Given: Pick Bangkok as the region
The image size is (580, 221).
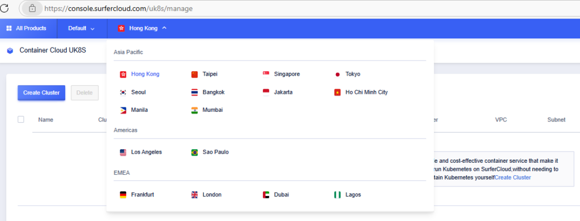Looking at the screenshot, I should tap(214, 92).
